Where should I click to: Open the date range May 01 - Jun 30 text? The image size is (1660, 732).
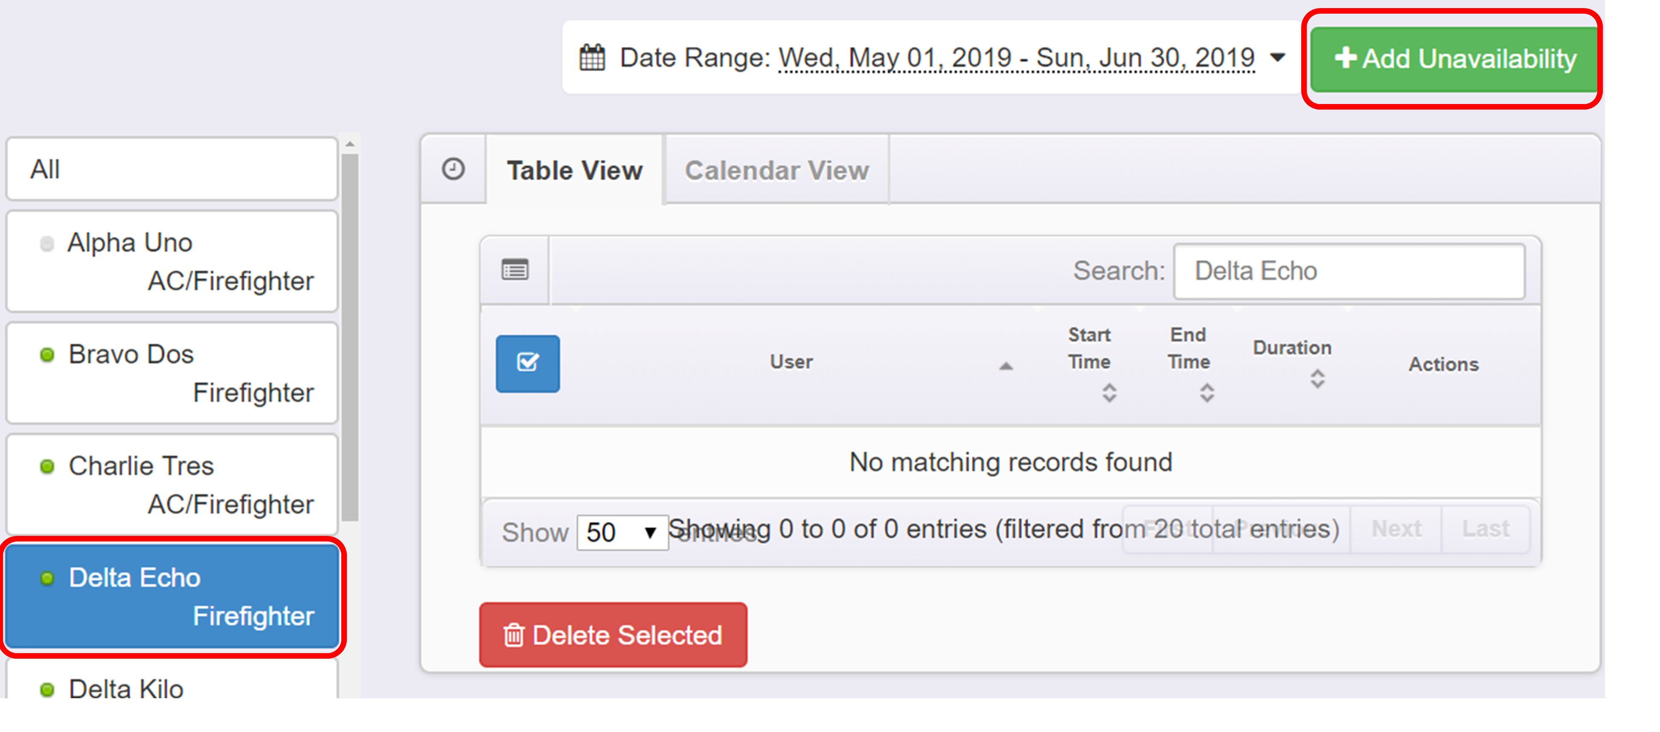click(x=1016, y=58)
